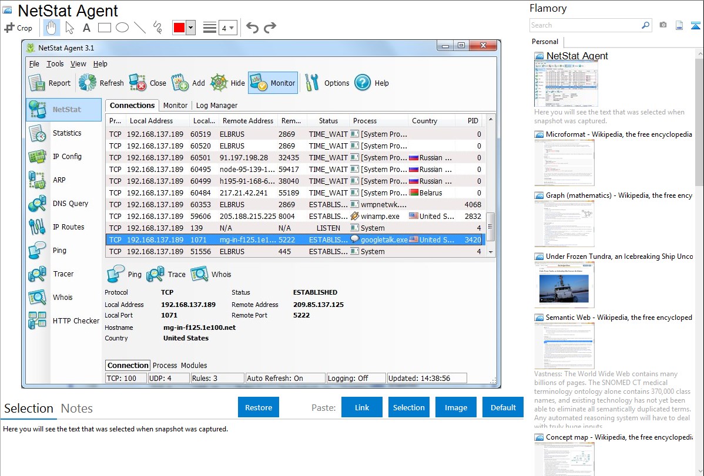704x476 pixels.
Task: Redo the last annotation
Action: (270, 28)
